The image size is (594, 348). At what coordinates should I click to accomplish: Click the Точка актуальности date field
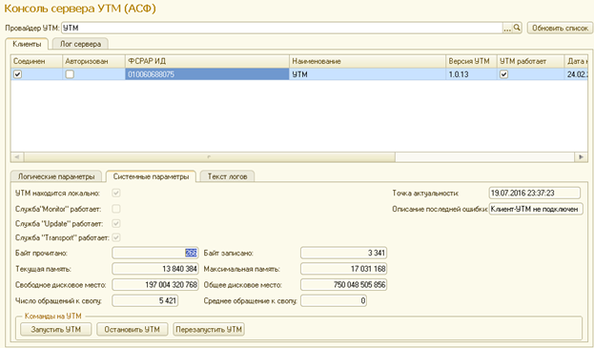click(535, 193)
